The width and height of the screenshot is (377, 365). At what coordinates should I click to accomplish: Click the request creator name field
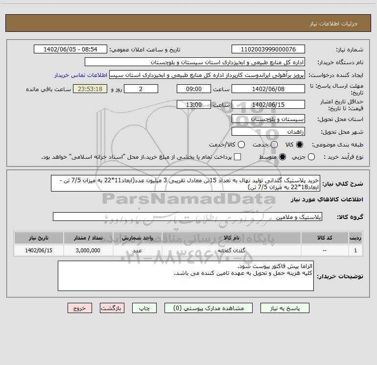pos(207,75)
